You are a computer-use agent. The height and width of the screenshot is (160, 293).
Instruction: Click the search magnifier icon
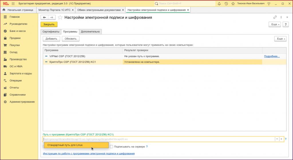157,3
